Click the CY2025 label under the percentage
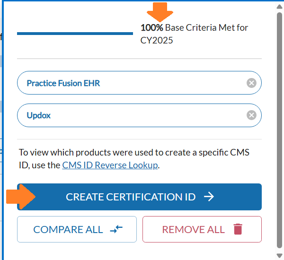 [157, 41]
